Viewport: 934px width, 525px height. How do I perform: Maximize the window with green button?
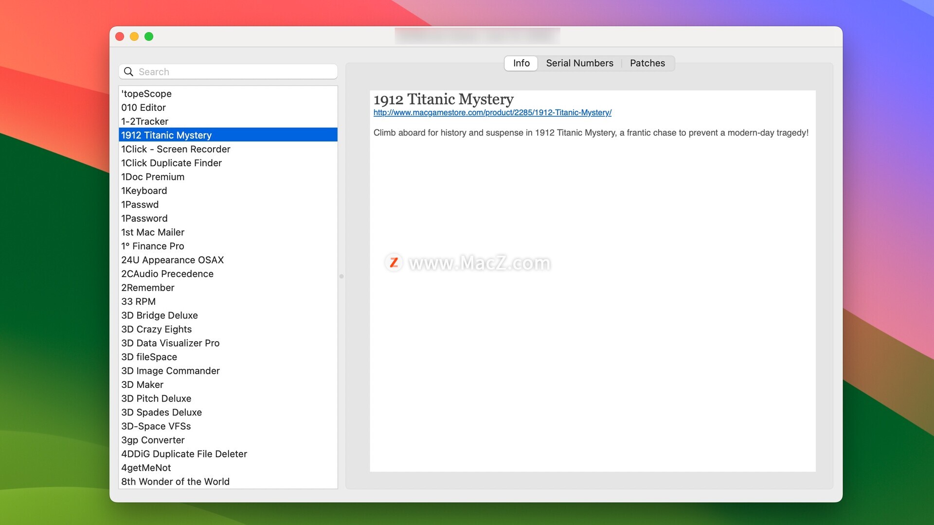coord(149,36)
